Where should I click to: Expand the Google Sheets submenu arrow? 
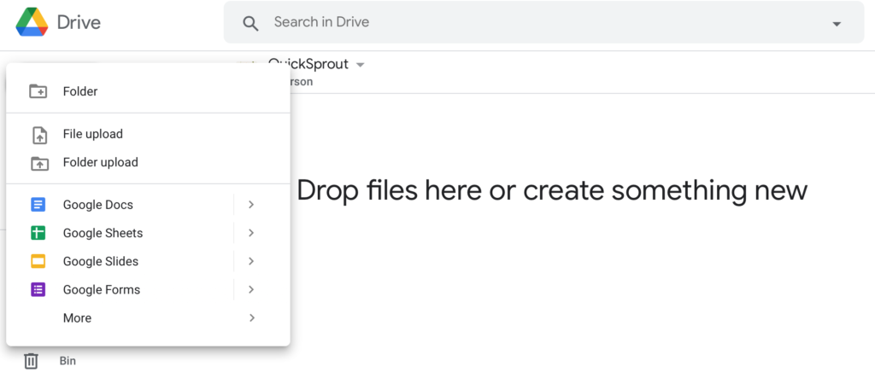(x=251, y=233)
